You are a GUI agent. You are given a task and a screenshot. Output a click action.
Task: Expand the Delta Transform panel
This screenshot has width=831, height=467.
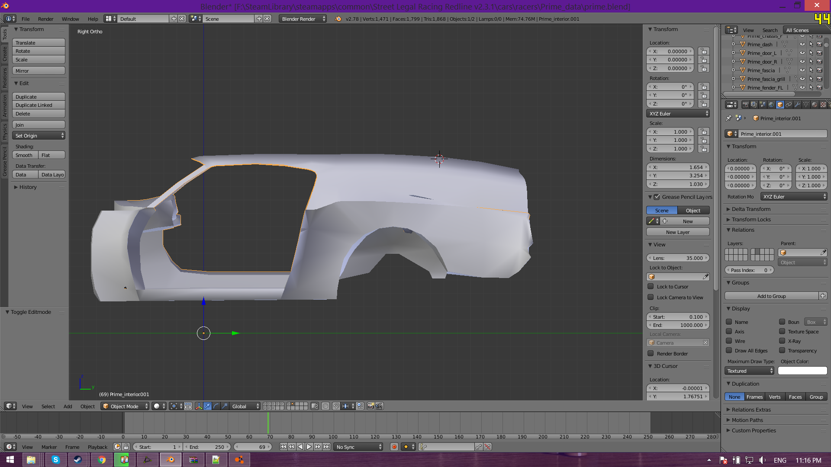point(751,209)
